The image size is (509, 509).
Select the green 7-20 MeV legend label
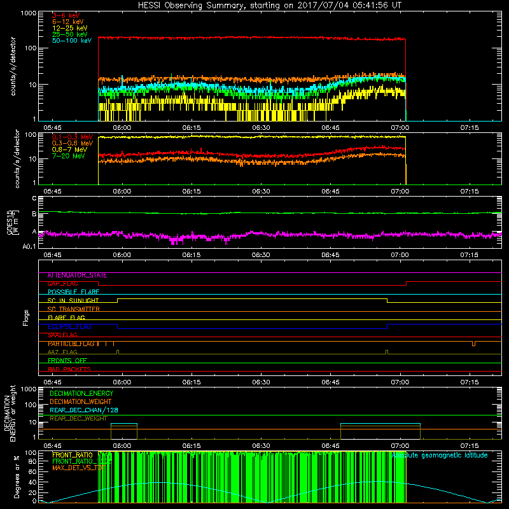point(68,156)
